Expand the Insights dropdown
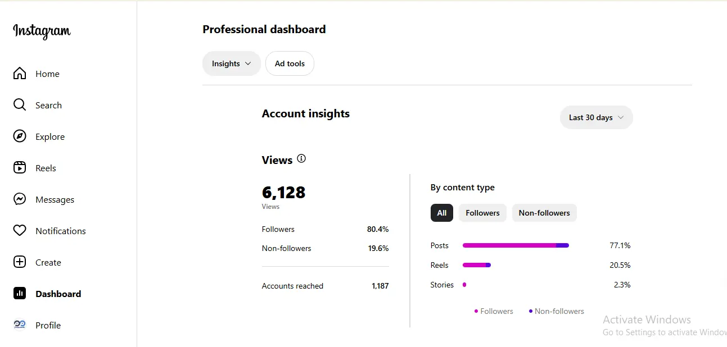 (x=232, y=63)
